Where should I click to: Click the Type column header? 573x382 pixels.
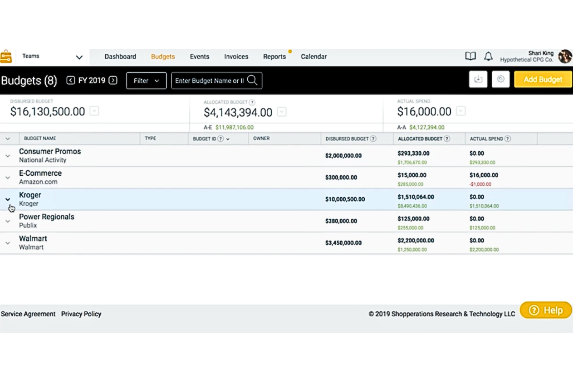pyautogui.click(x=150, y=138)
